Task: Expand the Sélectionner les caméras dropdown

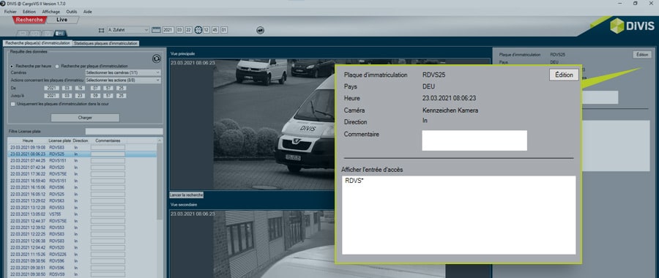Action: coord(123,72)
